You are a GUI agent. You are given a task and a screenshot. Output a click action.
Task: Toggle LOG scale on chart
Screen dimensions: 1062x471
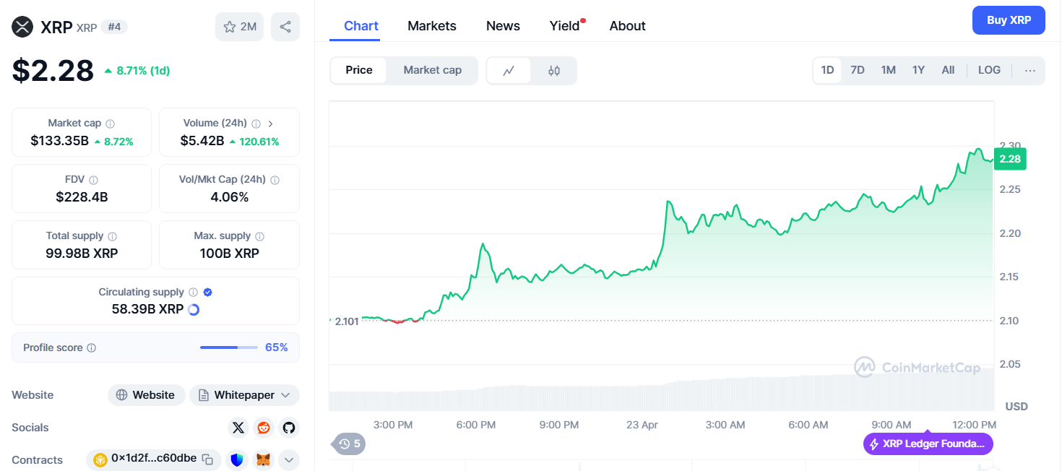[989, 71]
